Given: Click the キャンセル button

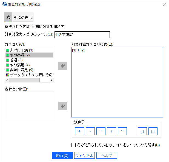Looking at the screenshot, I should (85, 155).
